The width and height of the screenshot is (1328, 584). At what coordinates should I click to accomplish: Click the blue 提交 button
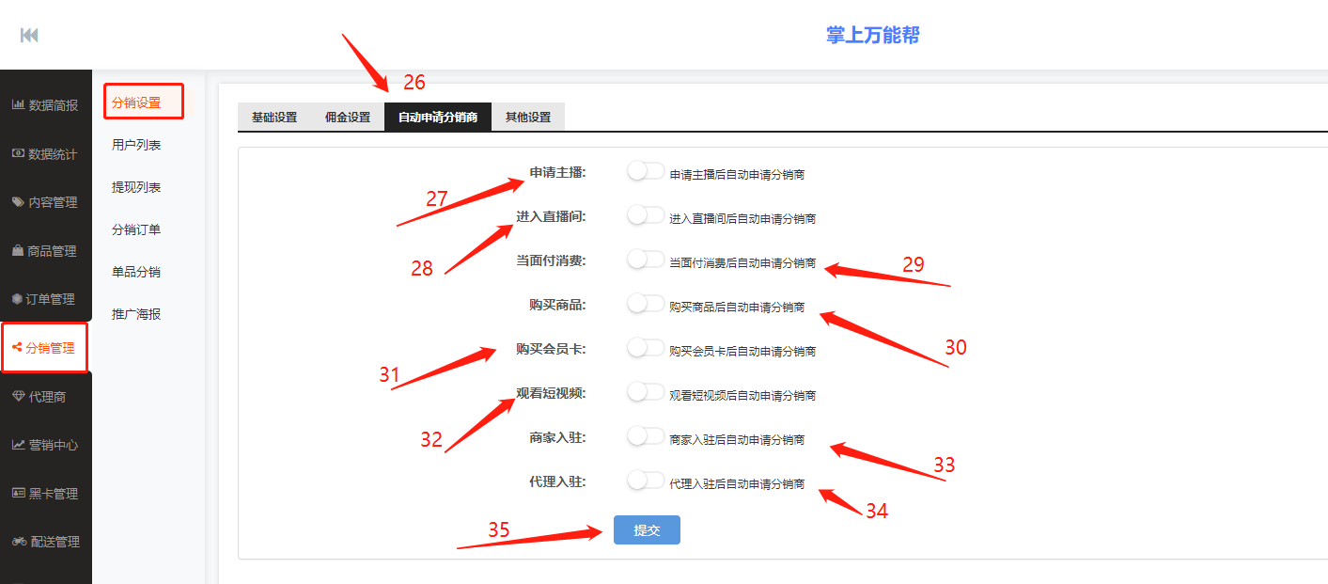coord(647,530)
